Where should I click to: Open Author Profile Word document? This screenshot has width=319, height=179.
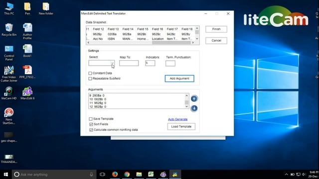click(x=27, y=31)
